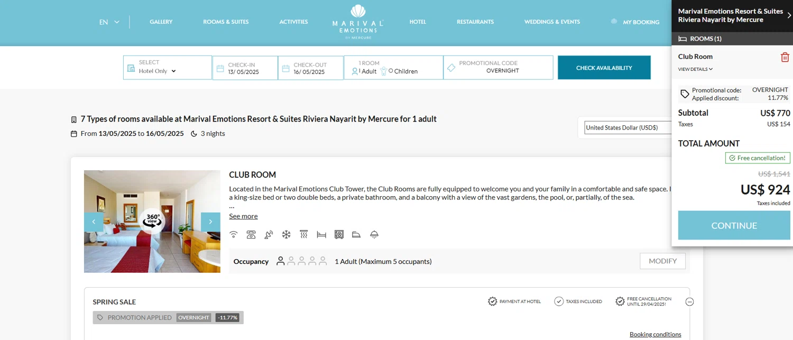Viewport: 793px width, 340px height.
Task: Click the -11.77% discount tag
Action: [x=228, y=318]
